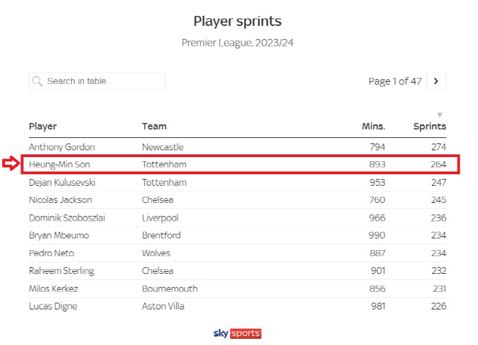Click Bryan Mbeumo's Brentford team cell
Image resolution: width=478 pixels, height=345 pixels.
[x=161, y=235]
